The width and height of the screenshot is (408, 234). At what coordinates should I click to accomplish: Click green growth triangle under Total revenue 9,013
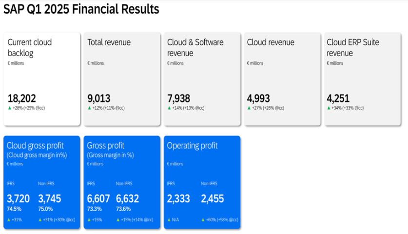(89, 108)
